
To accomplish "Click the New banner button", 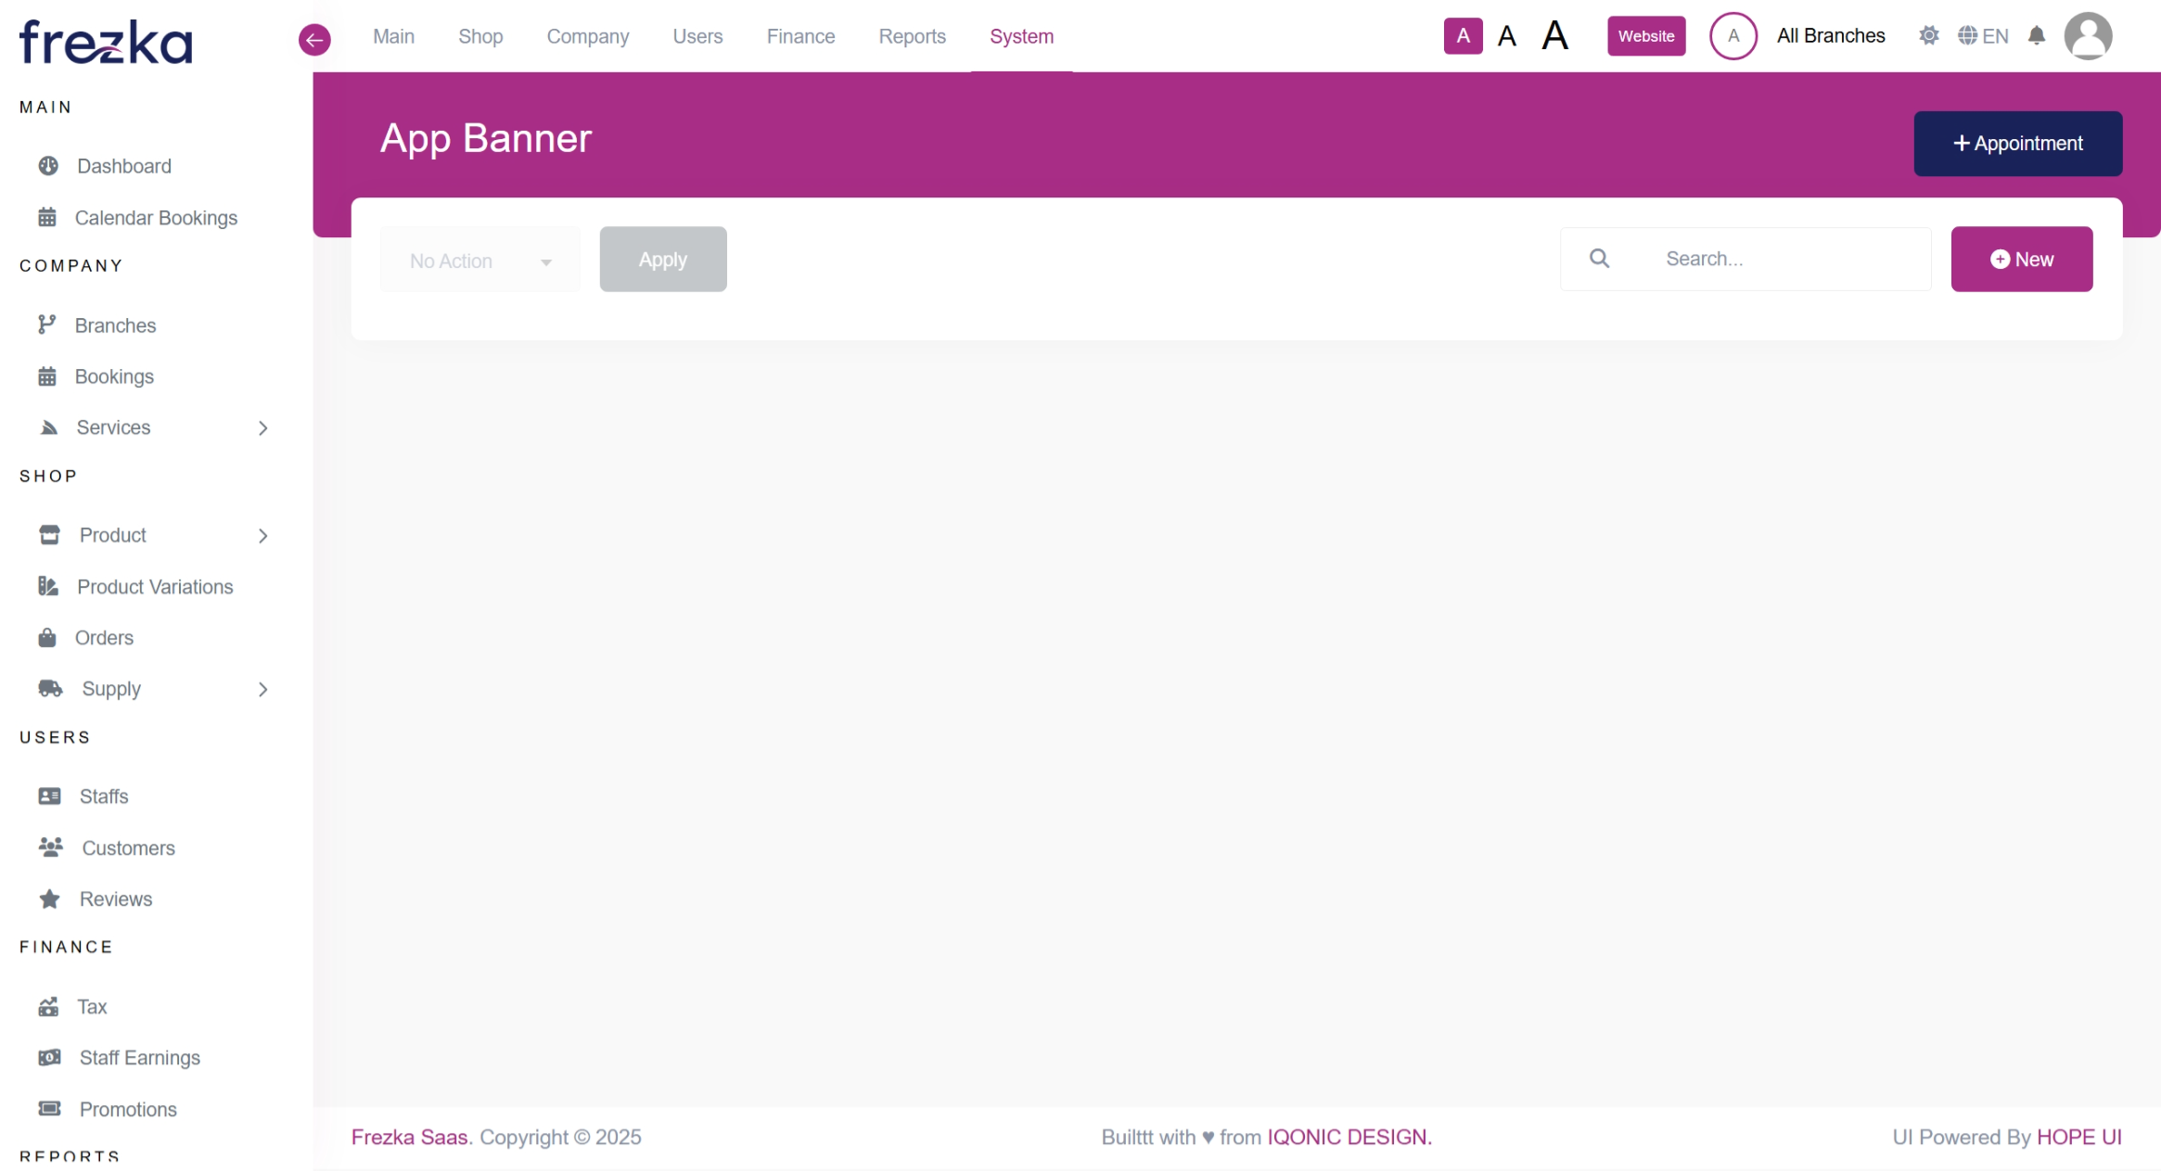I will [x=2021, y=260].
